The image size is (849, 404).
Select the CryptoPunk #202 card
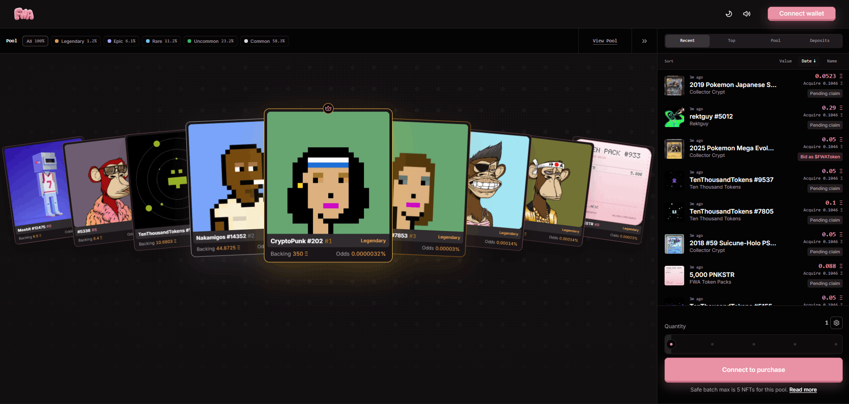click(x=328, y=185)
